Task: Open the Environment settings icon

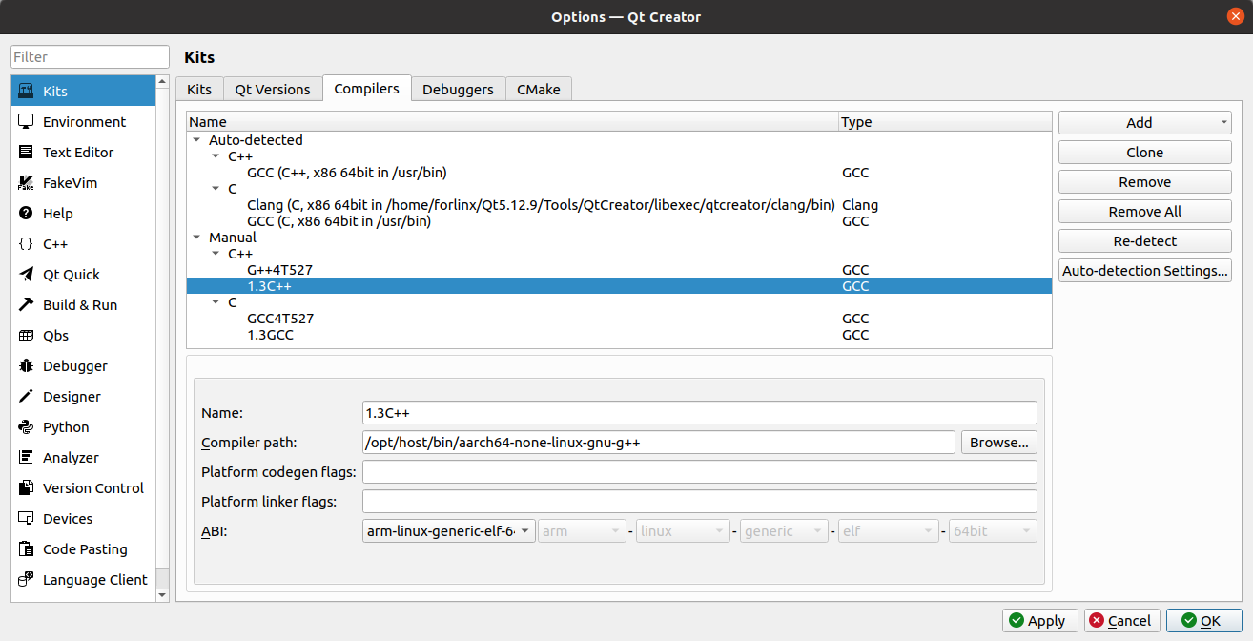Action: 26,122
